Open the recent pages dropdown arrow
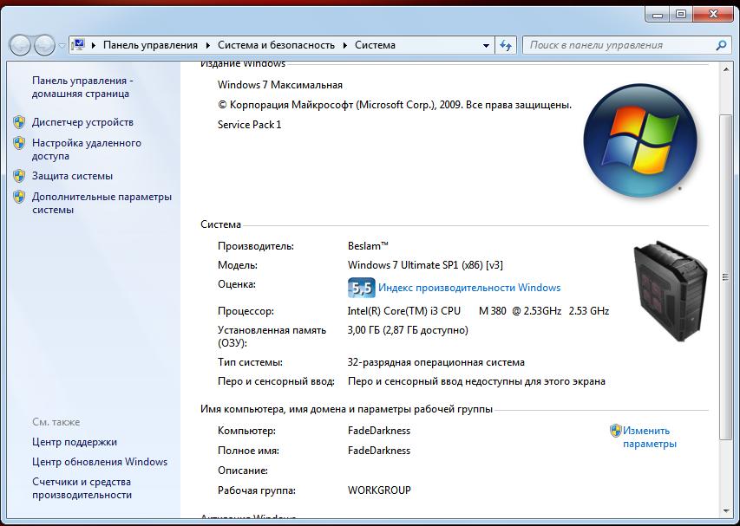 coord(62,46)
